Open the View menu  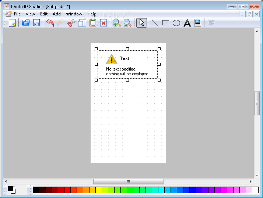30,14
